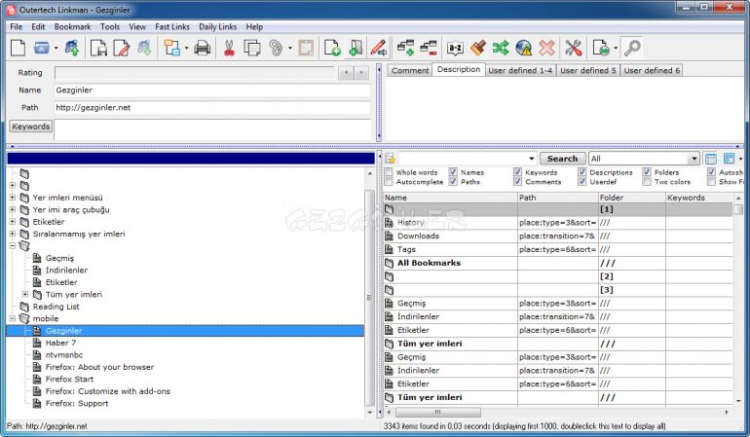Toggle the Paths checkbox

tap(453, 182)
